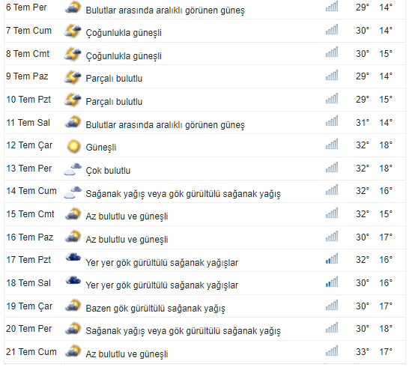
Task: Select the date text '20 Tem Per'
Action: 29,329
